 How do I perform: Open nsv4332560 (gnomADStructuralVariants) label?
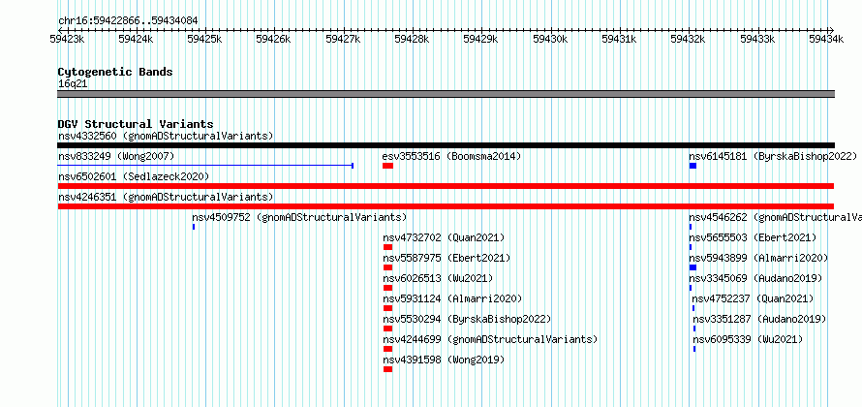(x=166, y=136)
